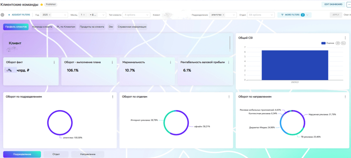Screen dimensions: 351x158
Task: Click the favorite star next to the dashboard title
Action: pyautogui.click(x=41, y=4)
